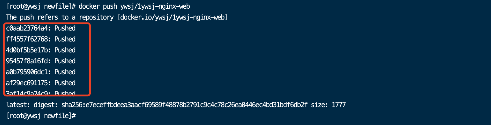This screenshot has width=491, height=125.
Task: Select layer ID c0aab23764a4
Action: tap(26, 28)
